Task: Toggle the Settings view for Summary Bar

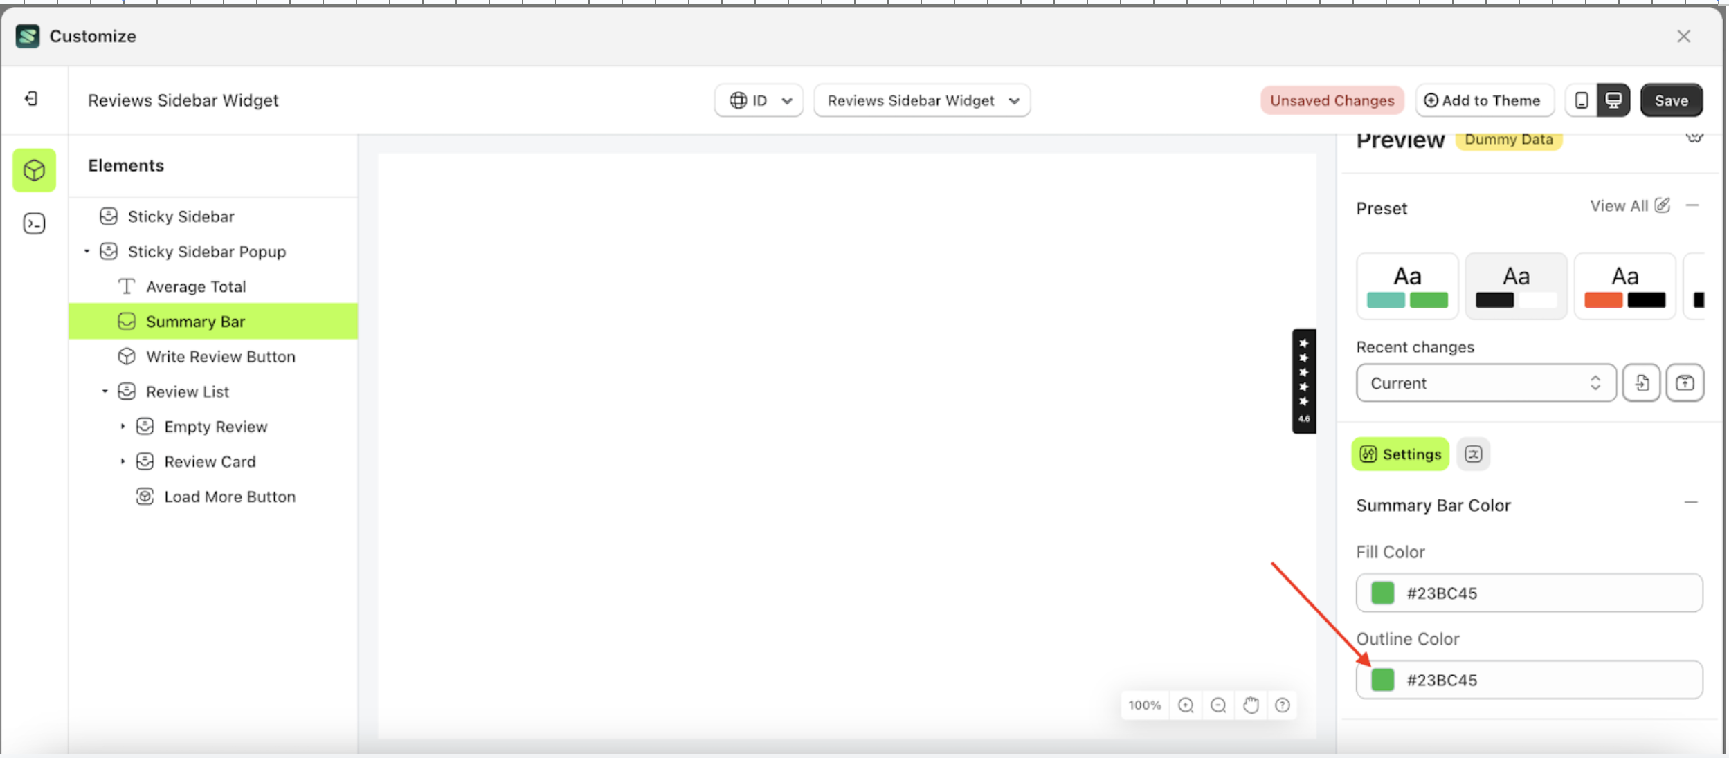Action: pyautogui.click(x=1400, y=454)
